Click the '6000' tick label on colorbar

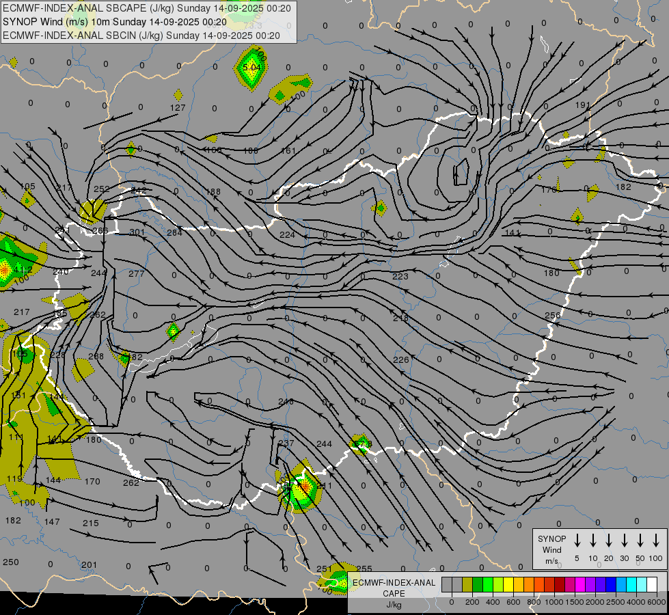point(656,602)
